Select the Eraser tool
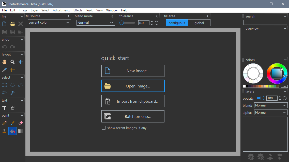 (x=21, y=123)
